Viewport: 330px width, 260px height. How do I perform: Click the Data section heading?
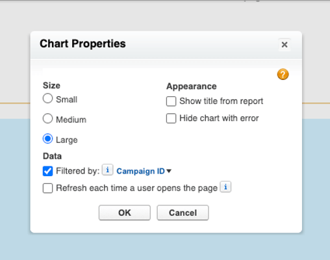52,156
